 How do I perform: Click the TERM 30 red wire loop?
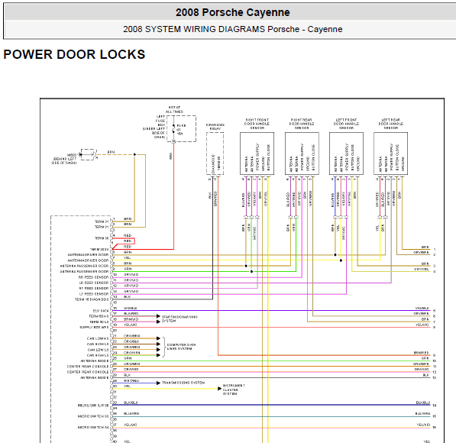click(124, 241)
